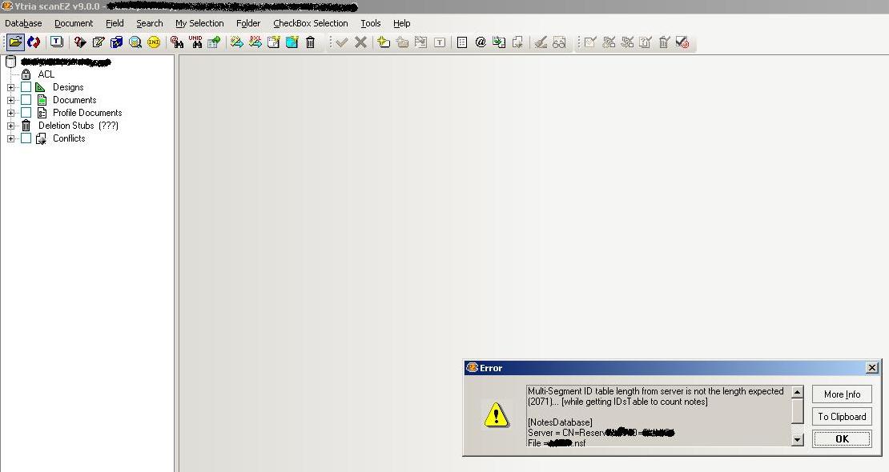This screenshot has width=889, height=472.
Task: Open the My Selection menu
Action: [199, 23]
